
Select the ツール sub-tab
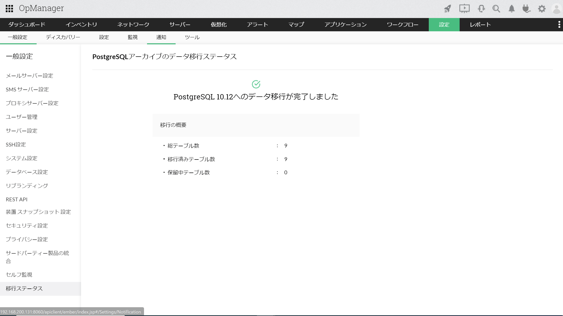tap(192, 37)
